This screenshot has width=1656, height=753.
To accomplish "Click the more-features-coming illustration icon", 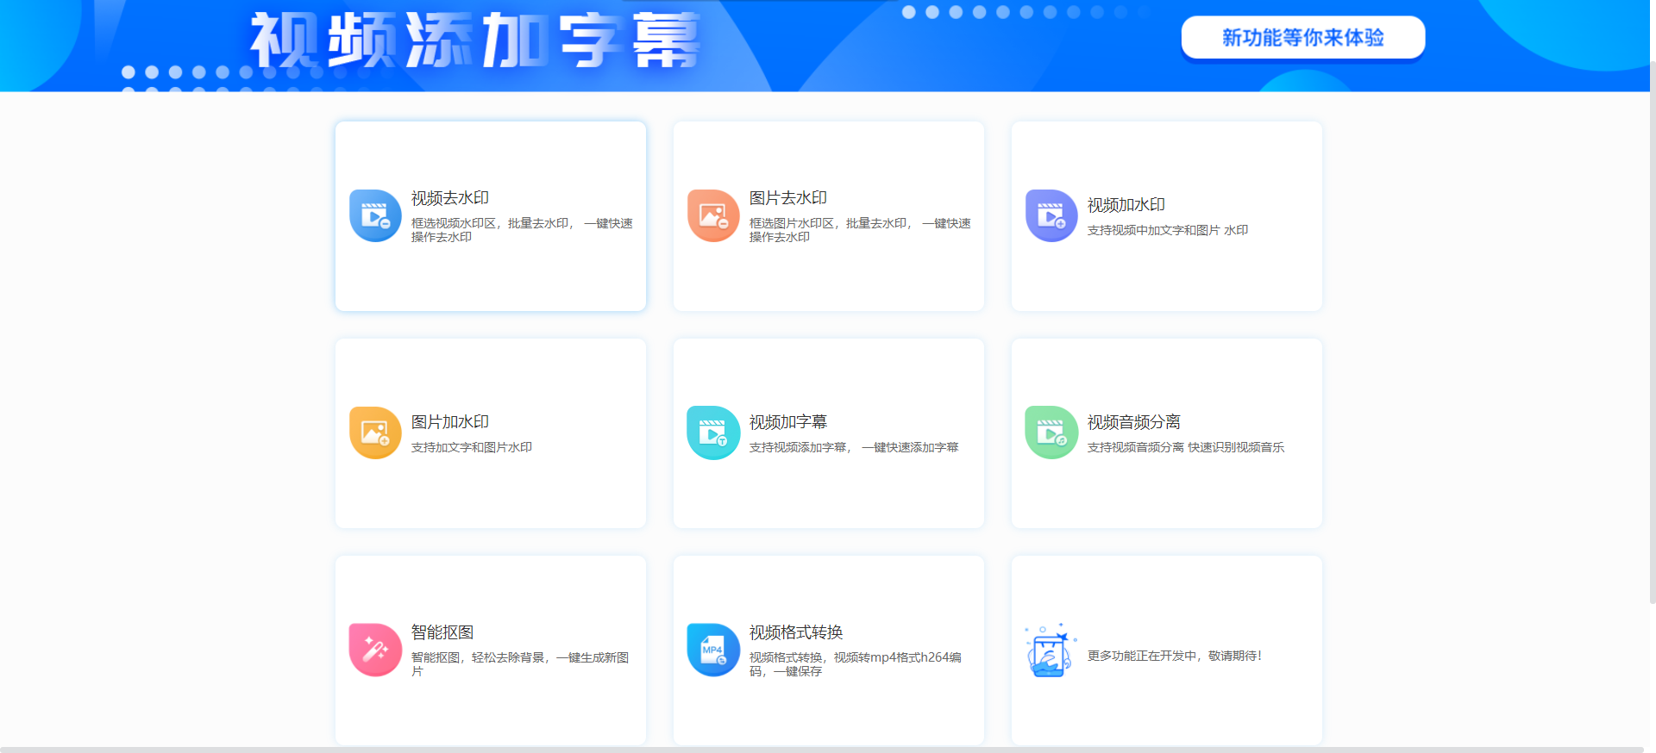I will click(x=1051, y=651).
